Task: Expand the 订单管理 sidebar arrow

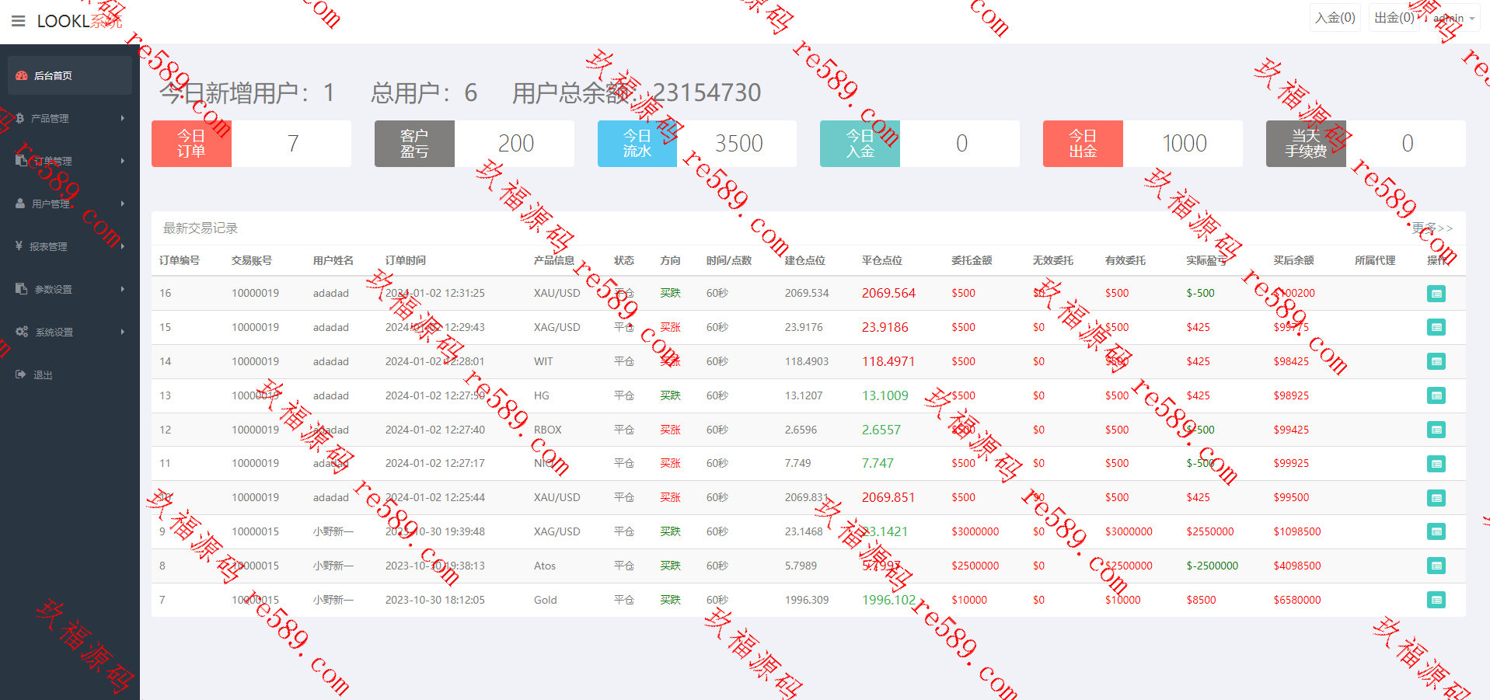Action: pos(123,161)
